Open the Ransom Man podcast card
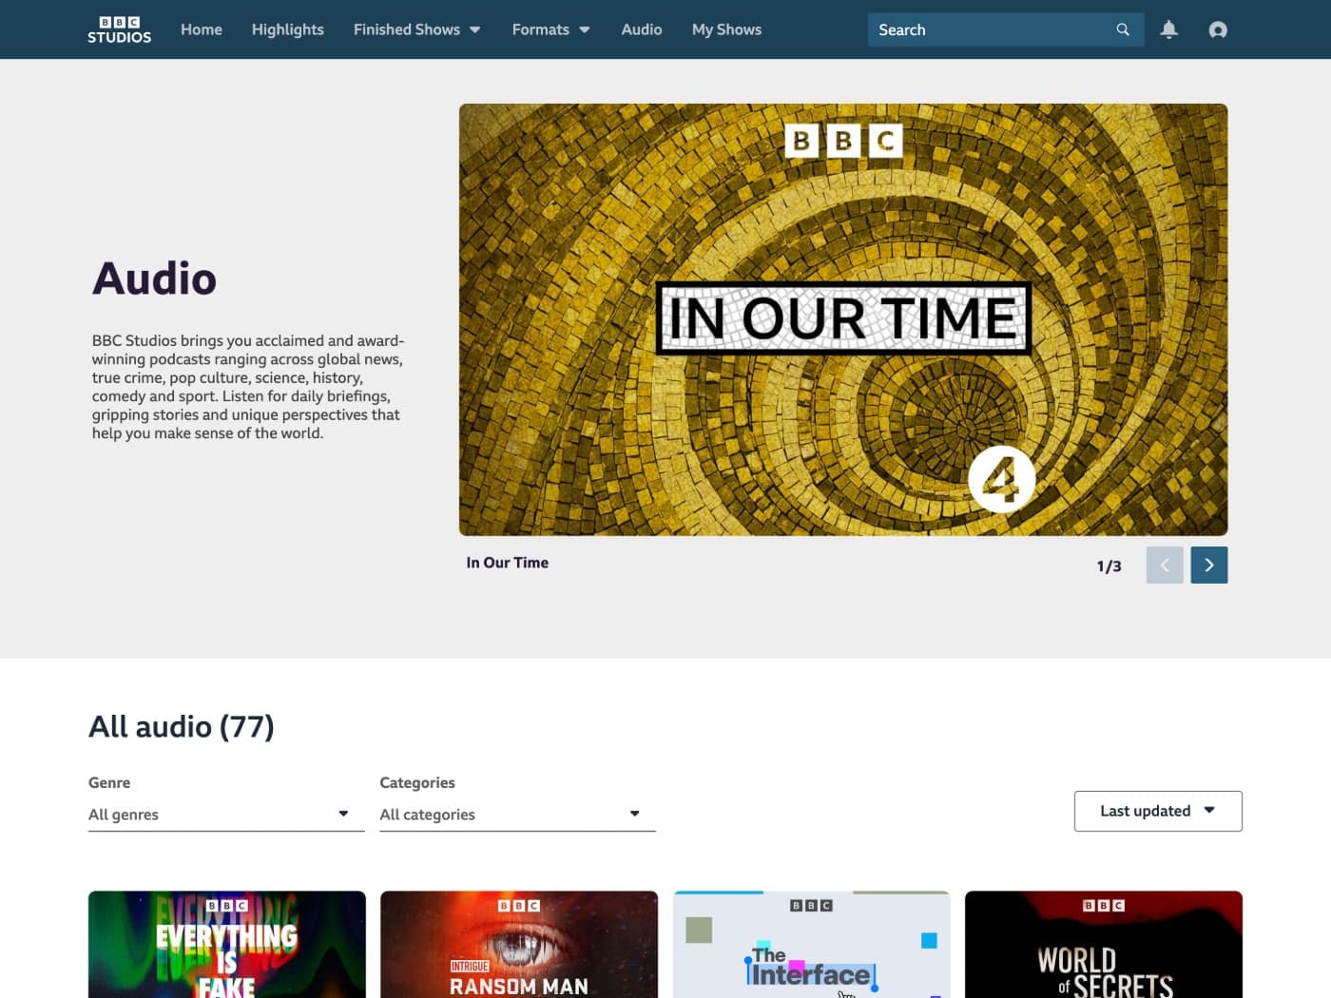Image resolution: width=1331 pixels, height=998 pixels. tap(519, 945)
